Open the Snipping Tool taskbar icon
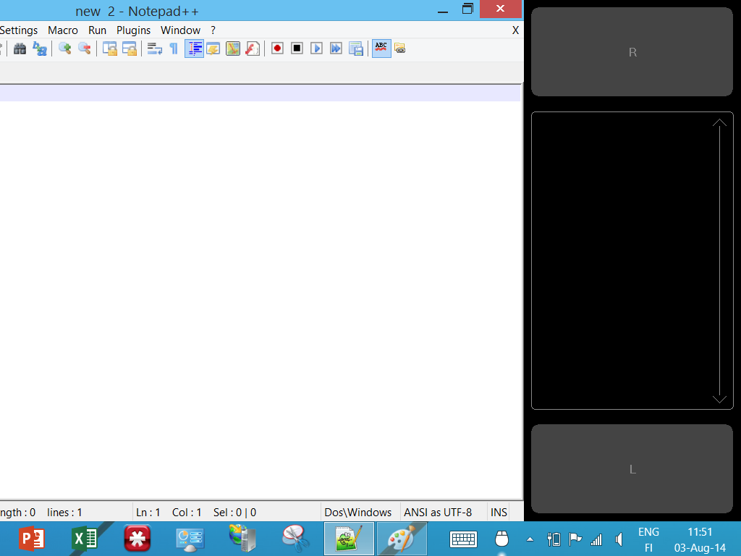 click(x=295, y=539)
